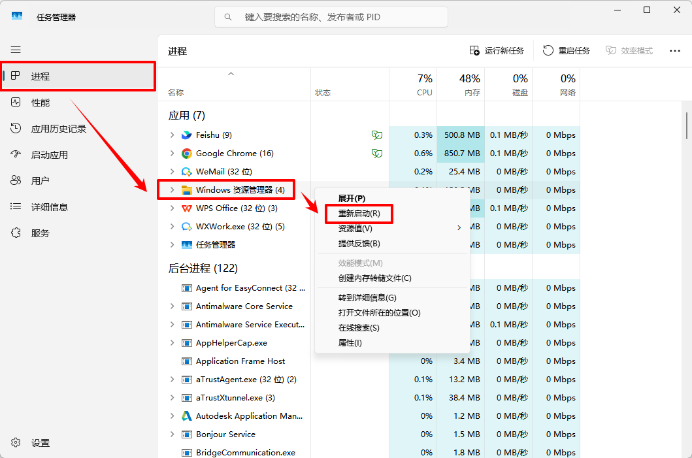Image resolution: width=692 pixels, height=458 pixels.
Task: Select the Agent for EasyConnect process row
Action: click(x=369, y=288)
